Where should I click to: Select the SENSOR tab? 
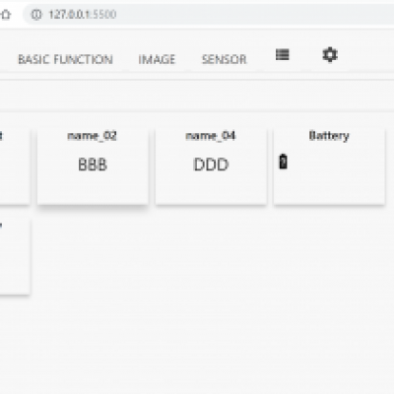pyautogui.click(x=224, y=59)
